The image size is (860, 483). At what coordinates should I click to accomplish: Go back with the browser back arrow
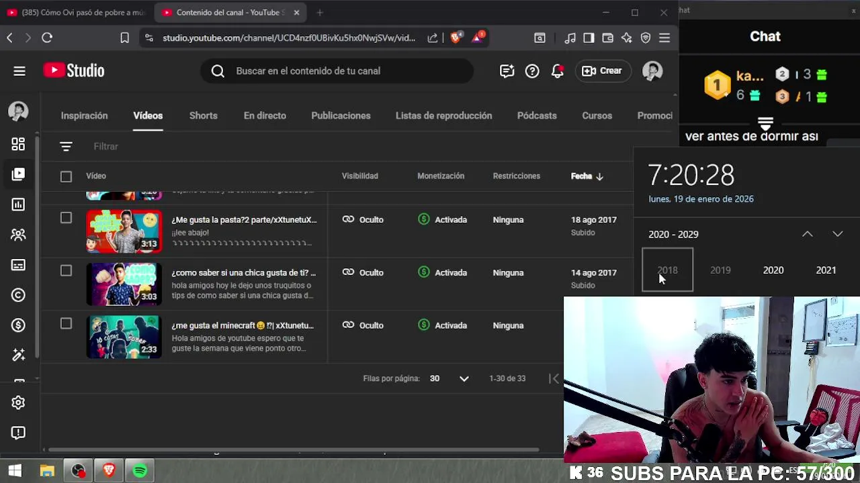pos(10,38)
